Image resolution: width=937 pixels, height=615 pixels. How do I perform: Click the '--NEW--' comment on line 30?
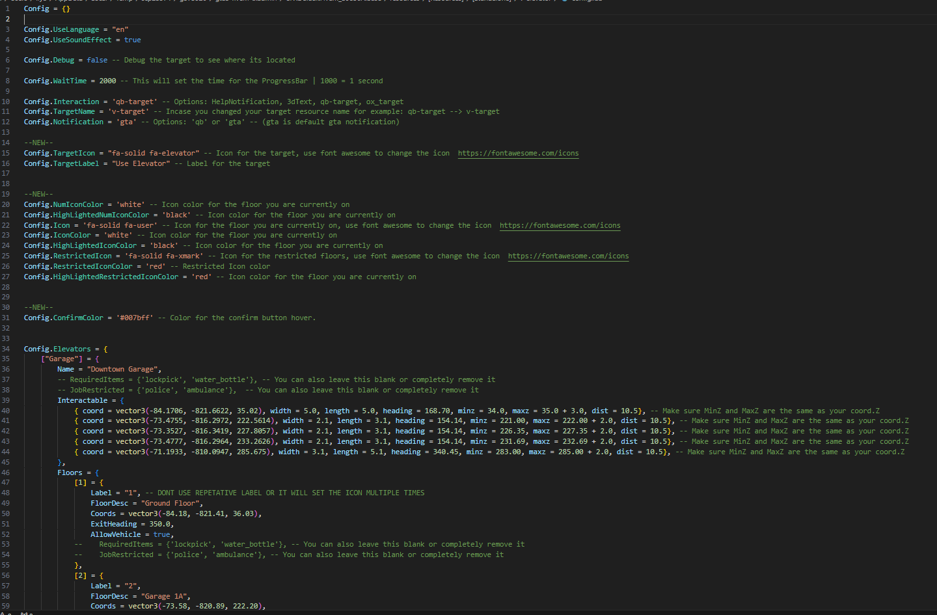click(38, 308)
